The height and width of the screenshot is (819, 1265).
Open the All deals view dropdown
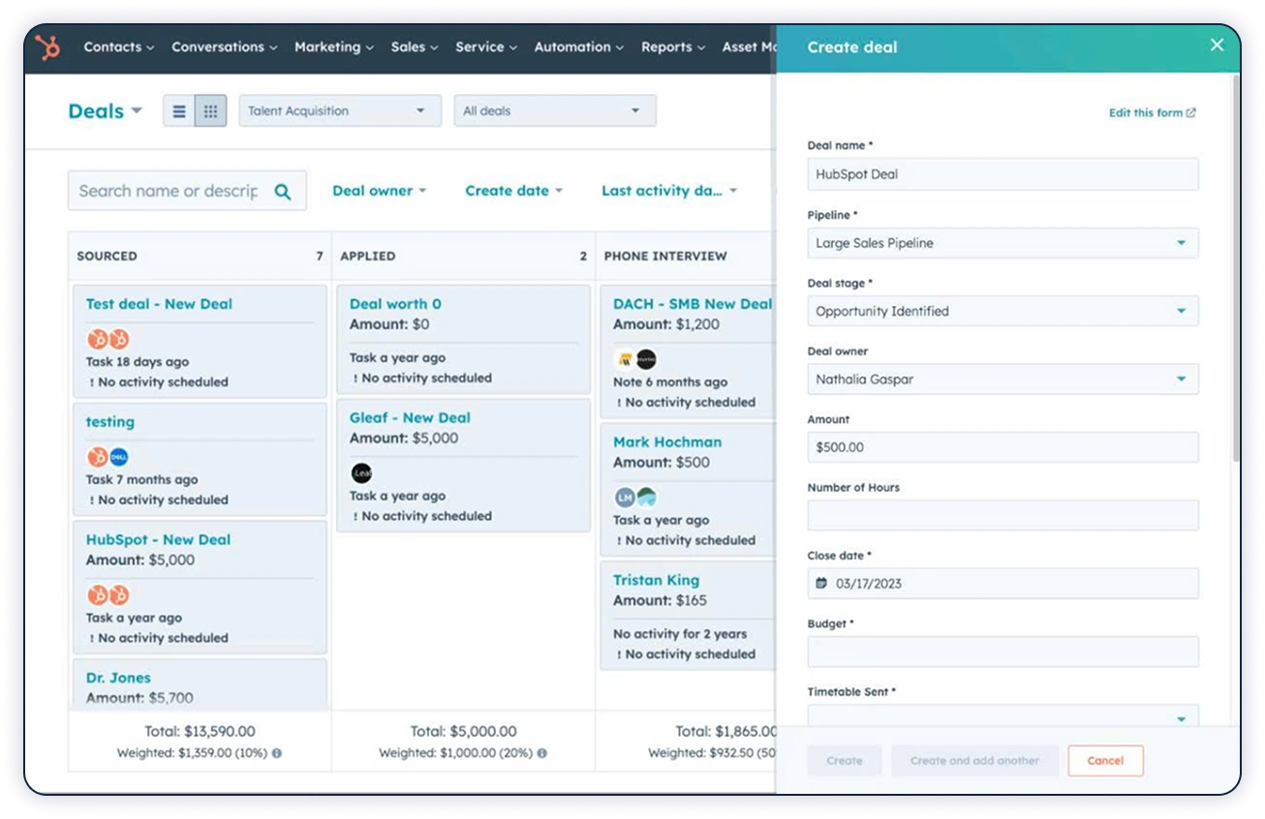[555, 111]
